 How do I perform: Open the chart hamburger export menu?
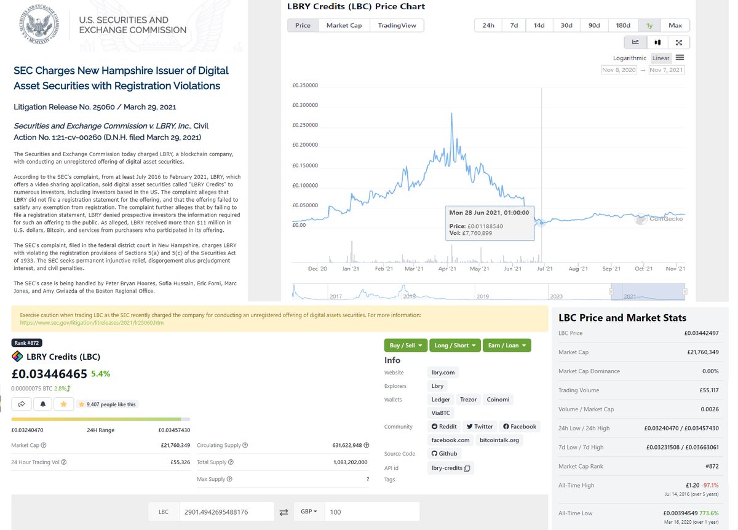[680, 58]
